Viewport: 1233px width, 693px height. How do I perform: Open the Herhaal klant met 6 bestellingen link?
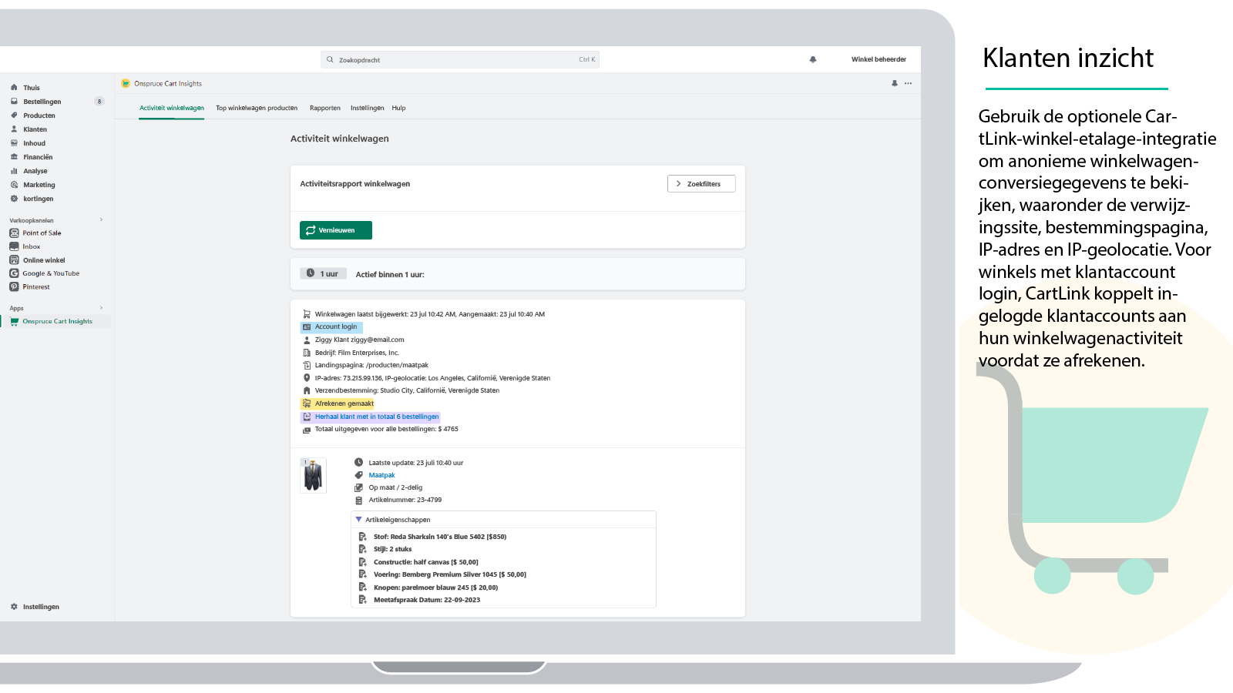point(377,417)
